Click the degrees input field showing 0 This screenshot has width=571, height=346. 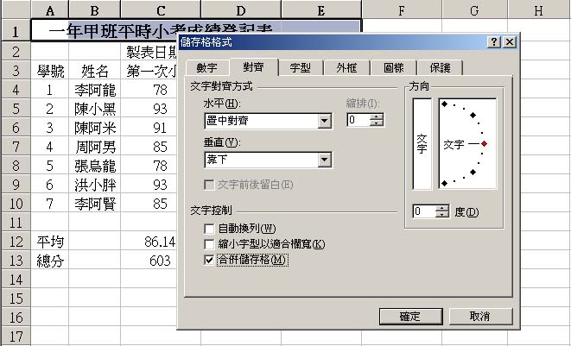pos(423,211)
